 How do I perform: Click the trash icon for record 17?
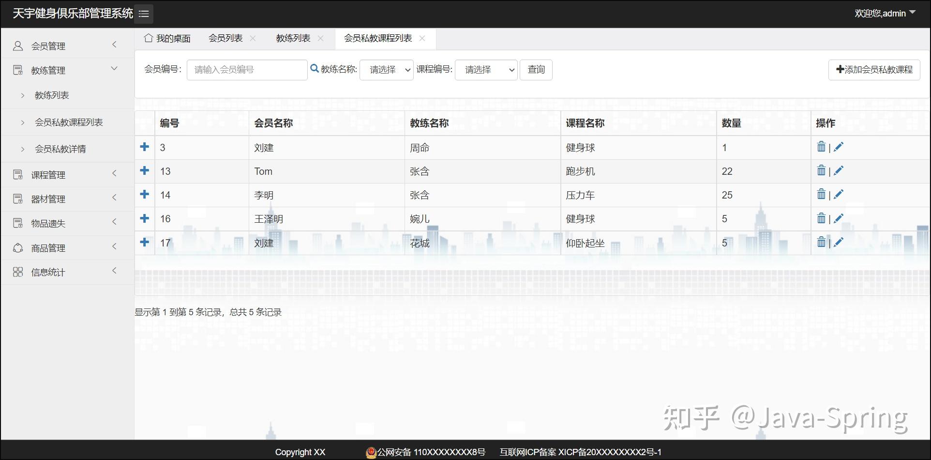821,242
